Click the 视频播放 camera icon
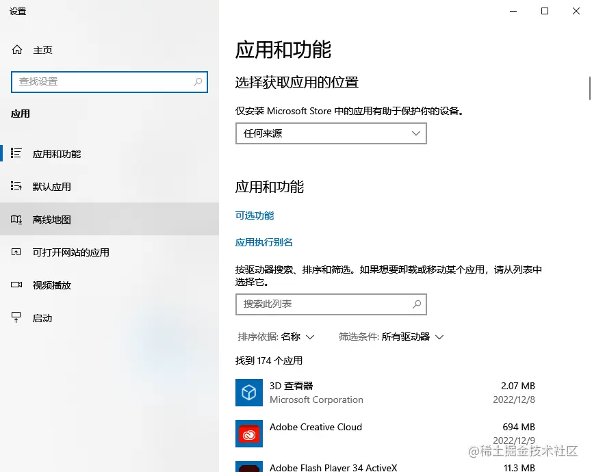The image size is (592, 472). (16, 285)
